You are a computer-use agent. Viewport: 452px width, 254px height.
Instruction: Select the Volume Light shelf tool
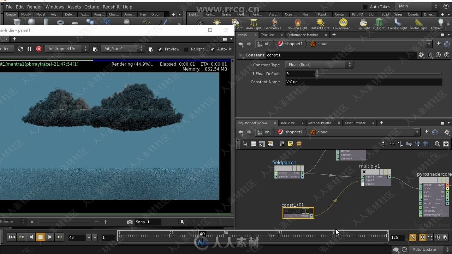[x=297, y=24]
